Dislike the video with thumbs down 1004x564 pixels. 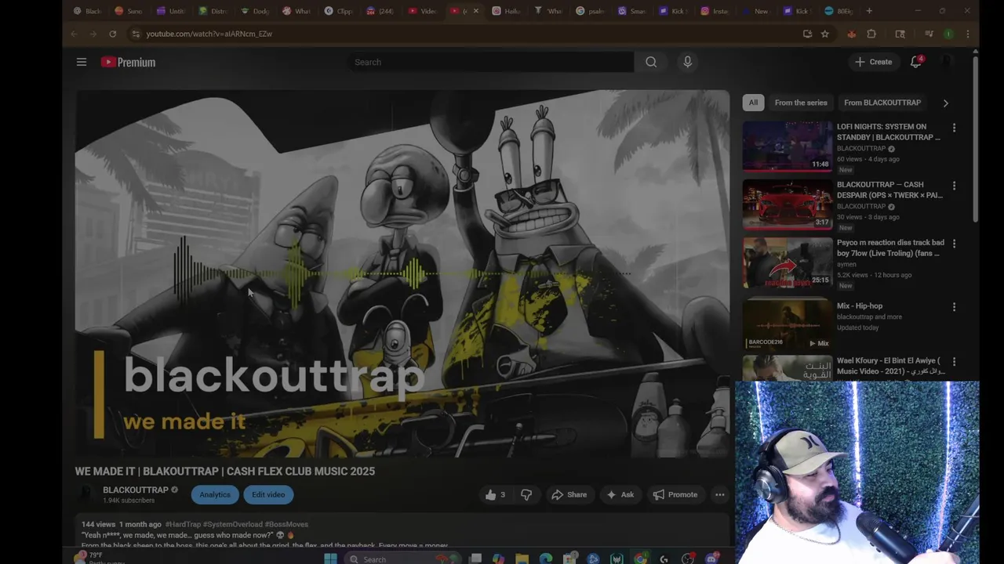pos(526,494)
